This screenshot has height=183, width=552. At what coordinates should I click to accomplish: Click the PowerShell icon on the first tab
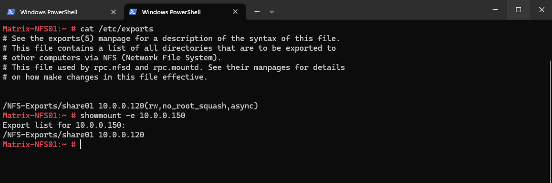pos(11,12)
